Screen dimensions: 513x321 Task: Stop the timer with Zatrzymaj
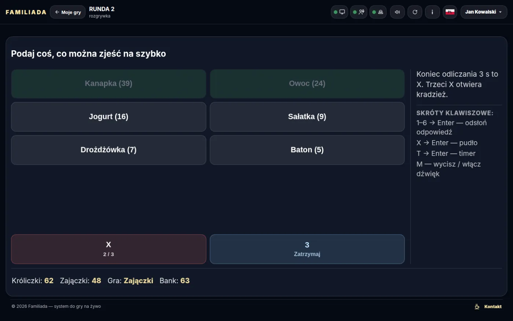click(x=307, y=249)
